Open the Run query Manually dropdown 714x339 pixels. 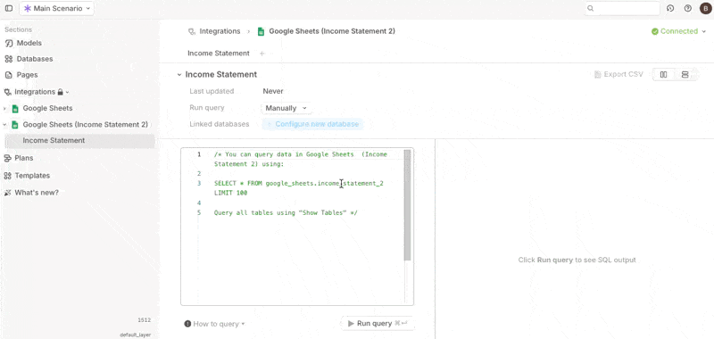(286, 108)
